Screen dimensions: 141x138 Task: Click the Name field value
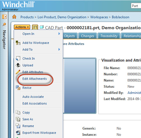134,80
